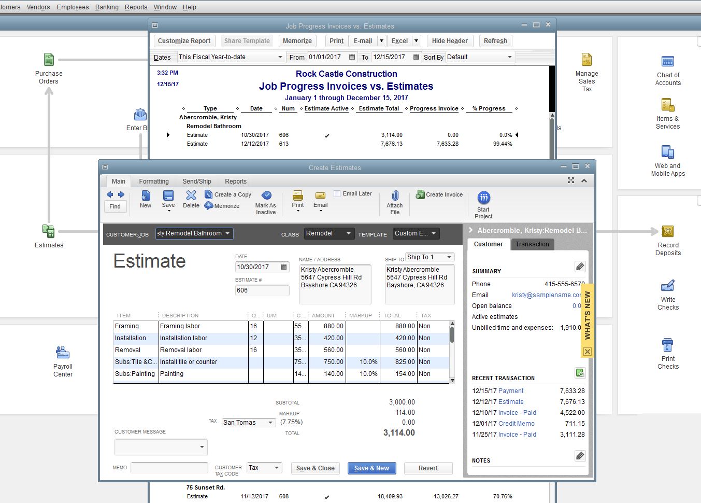
Task: Switch to the Transaction tab
Action: point(532,244)
